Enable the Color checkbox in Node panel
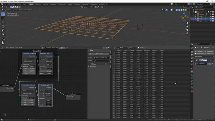This screenshot has height=121, width=215. coord(92,64)
